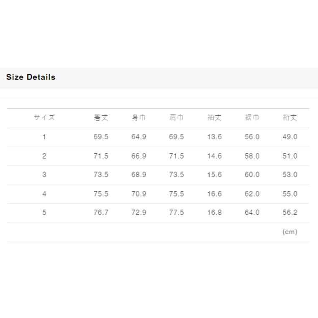Image resolution: width=318 pixels, height=318 pixels.
Task: Click the 60.0 裾巾 value
Action: (x=252, y=174)
